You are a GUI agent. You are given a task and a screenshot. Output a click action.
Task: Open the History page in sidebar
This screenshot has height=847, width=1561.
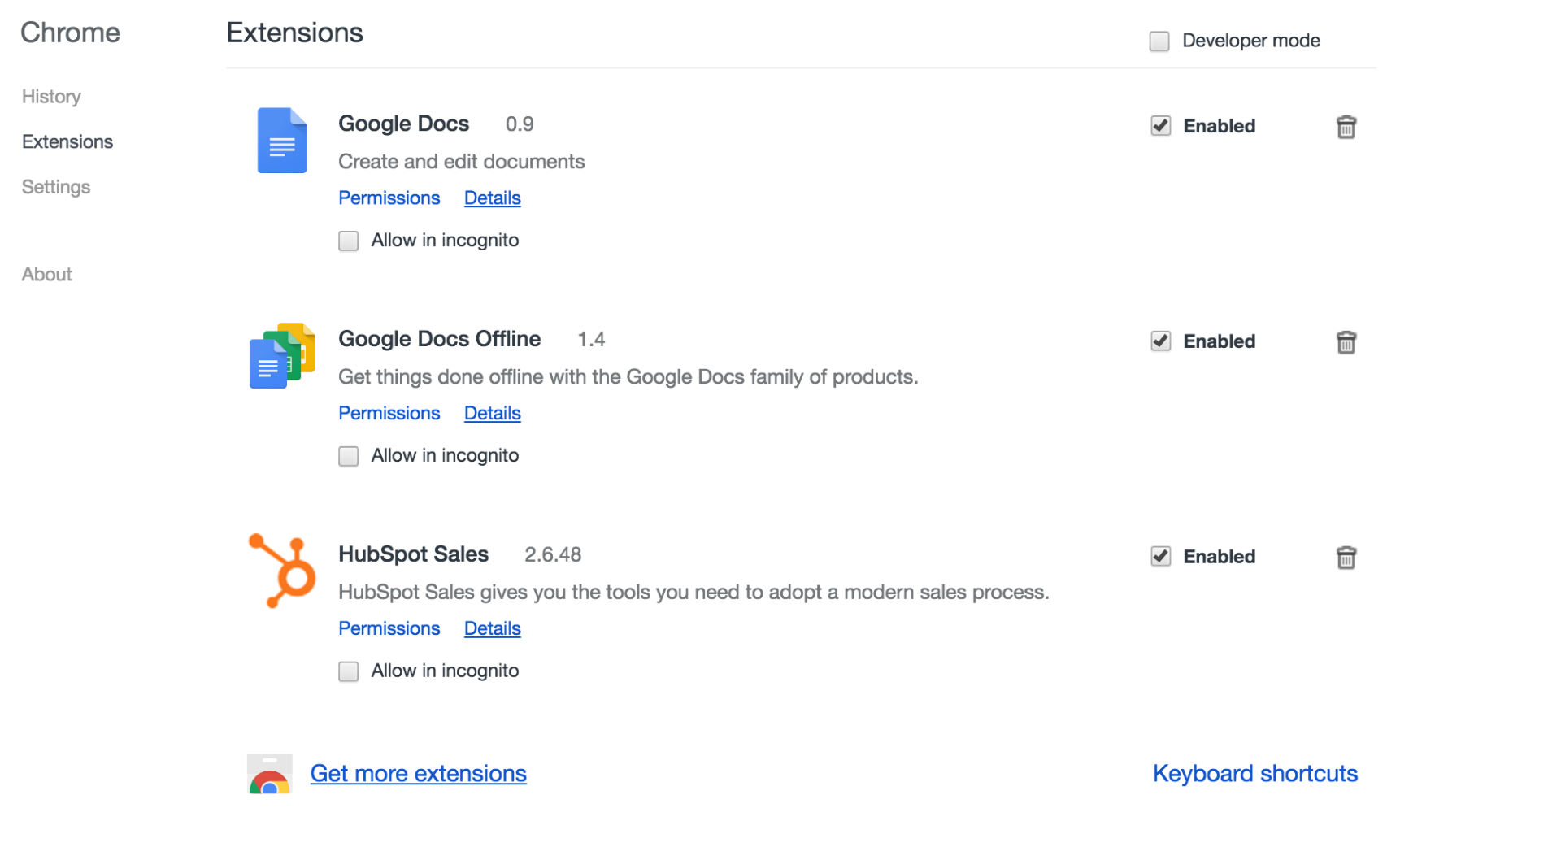click(x=51, y=97)
